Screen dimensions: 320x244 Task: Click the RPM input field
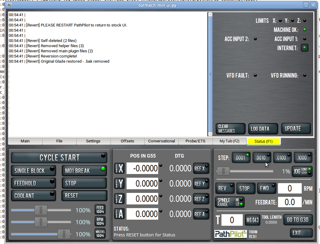tap(289, 188)
